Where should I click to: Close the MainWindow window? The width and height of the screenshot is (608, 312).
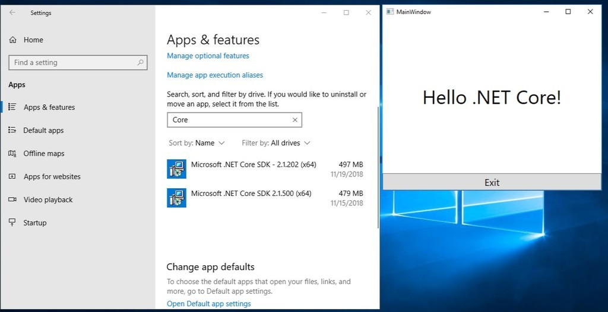(x=590, y=12)
